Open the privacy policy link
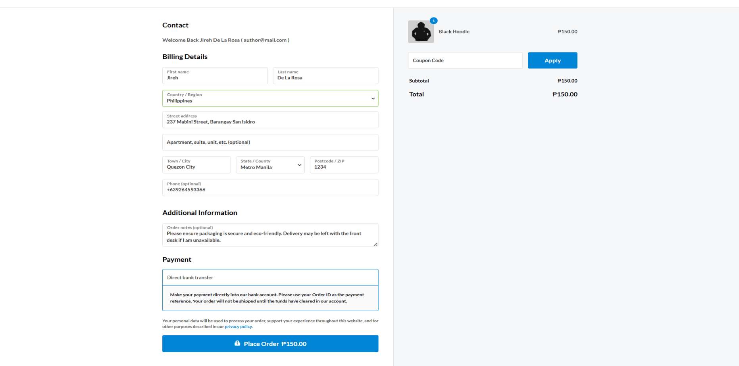The width and height of the screenshot is (739, 366). [x=238, y=327]
